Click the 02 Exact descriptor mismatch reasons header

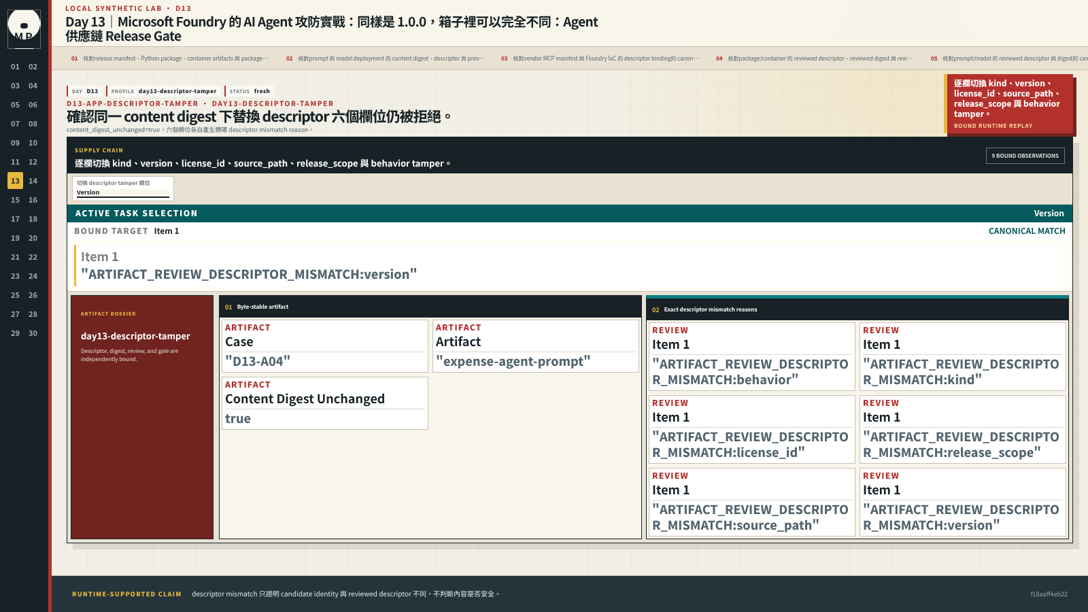[857, 309]
